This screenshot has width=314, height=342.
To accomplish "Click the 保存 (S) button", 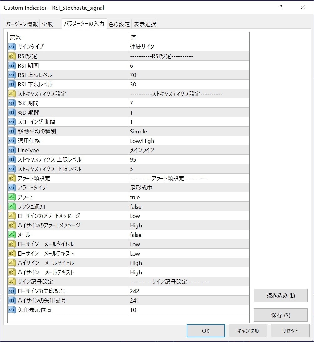I will pyautogui.click(x=281, y=315).
